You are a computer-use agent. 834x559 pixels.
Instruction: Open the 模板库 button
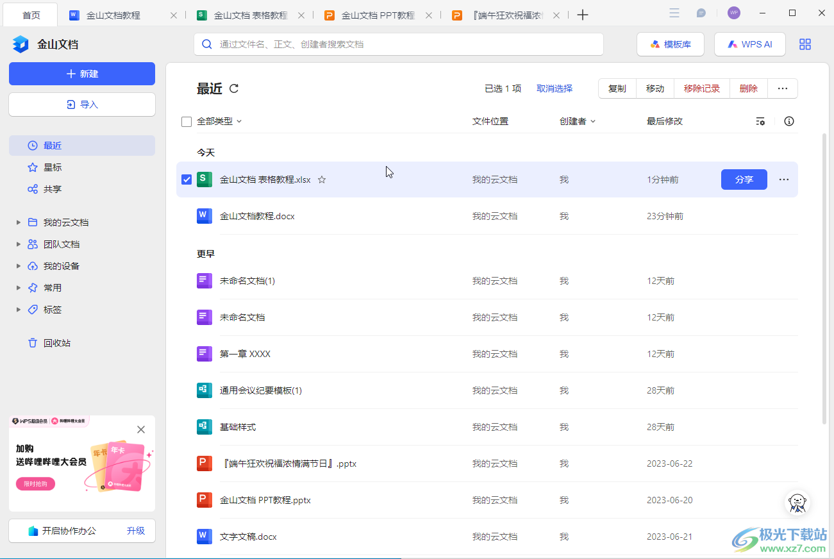point(671,44)
